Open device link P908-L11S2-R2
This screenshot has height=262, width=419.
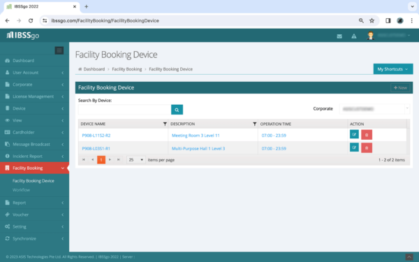point(96,136)
